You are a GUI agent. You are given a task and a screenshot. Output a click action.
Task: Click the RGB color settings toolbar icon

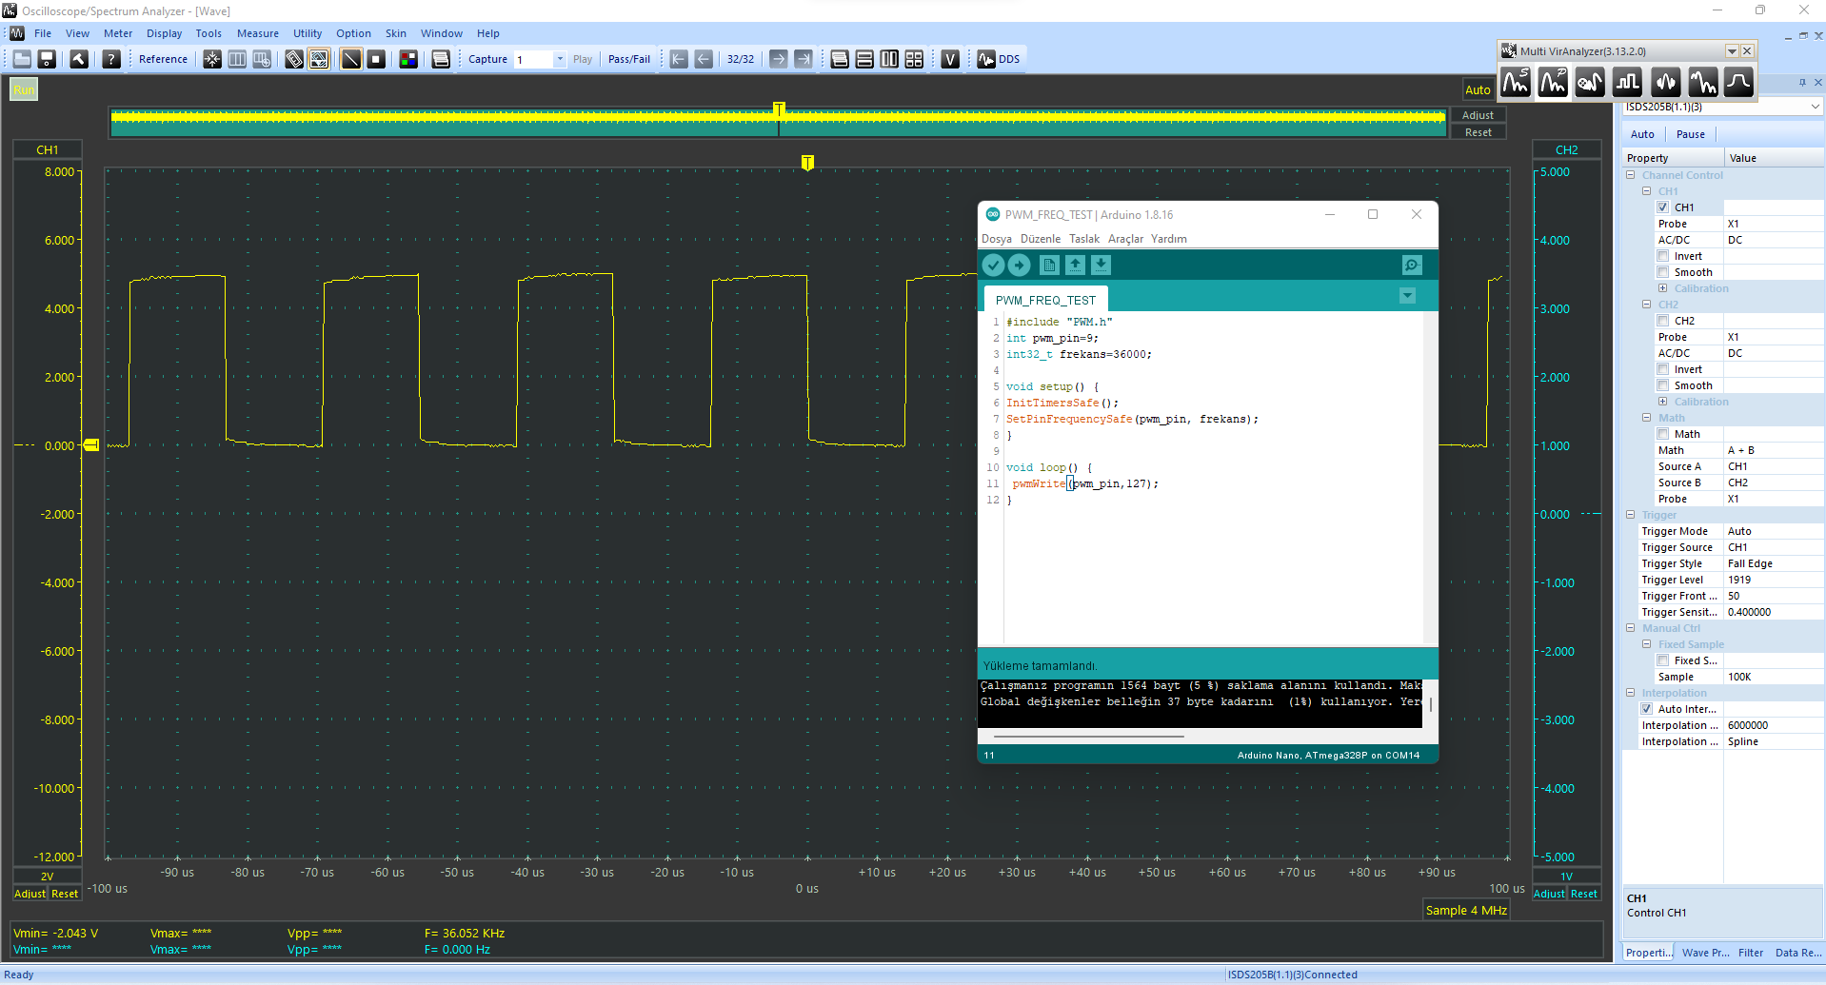point(408,59)
